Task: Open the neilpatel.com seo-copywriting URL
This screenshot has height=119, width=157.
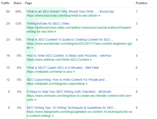Action: tap(56, 84)
